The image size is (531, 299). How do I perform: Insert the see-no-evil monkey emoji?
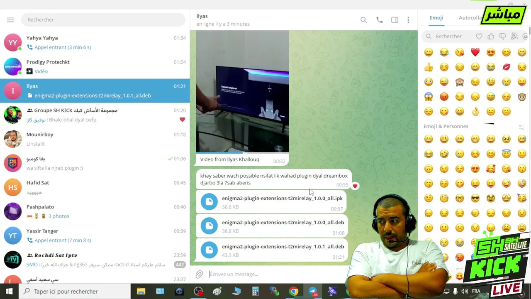point(460,82)
